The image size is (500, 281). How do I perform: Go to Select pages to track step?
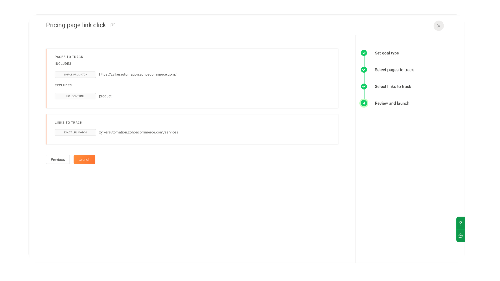[x=394, y=70]
